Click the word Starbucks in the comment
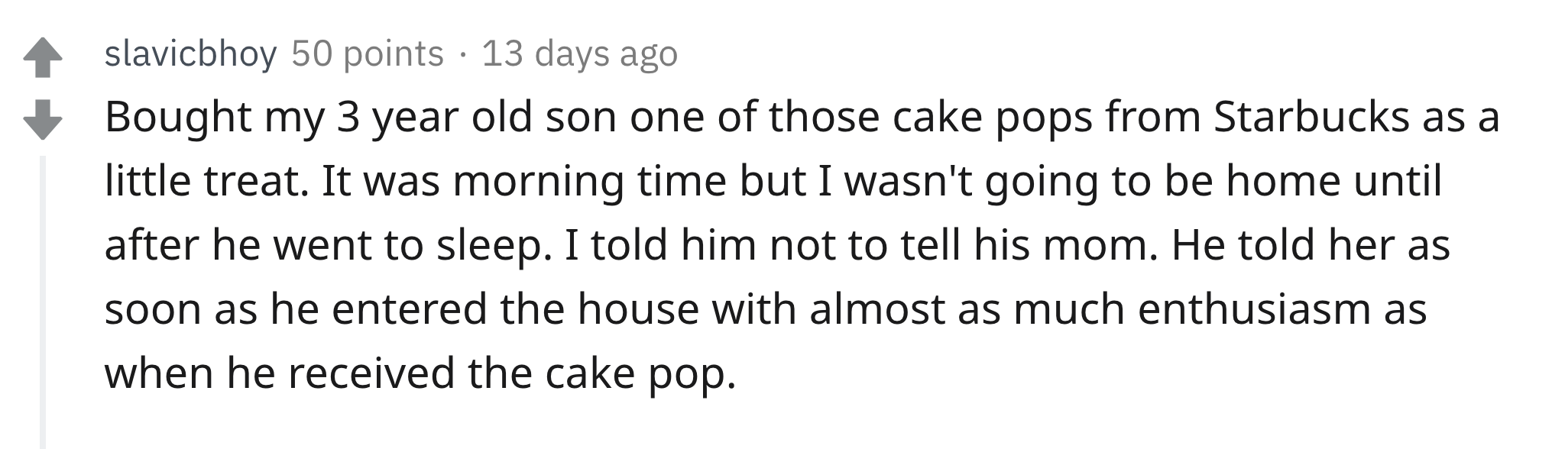Viewport: 1565px width, 449px height. click(x=1311, y=118)
